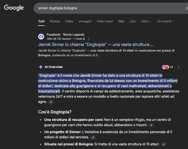
Task: Click the bold text 'Situata nei pressi di Bologna:'
Action: coord(69,144)
